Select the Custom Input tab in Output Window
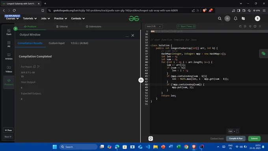Screen dimensions: 268x151 click(57, 43)
